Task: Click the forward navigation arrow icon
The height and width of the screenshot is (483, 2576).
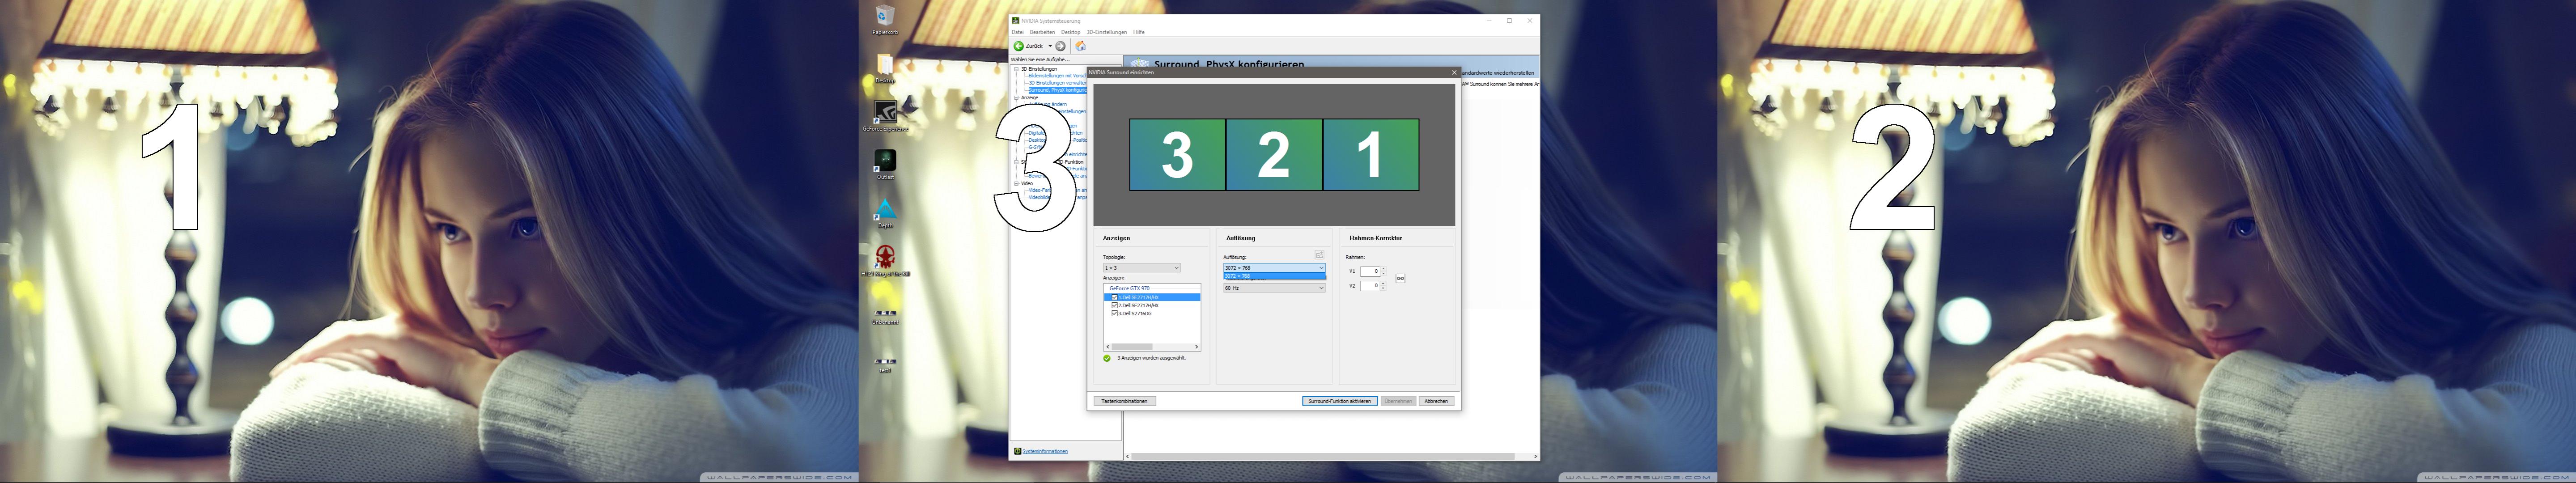Action: point(1061,46)
